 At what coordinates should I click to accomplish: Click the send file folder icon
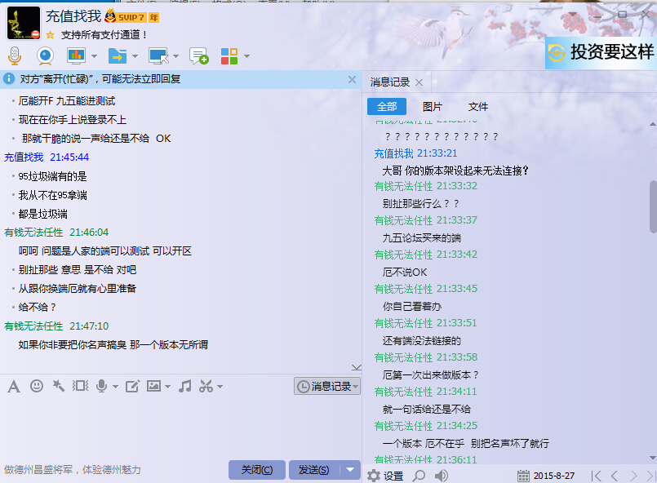118,55
